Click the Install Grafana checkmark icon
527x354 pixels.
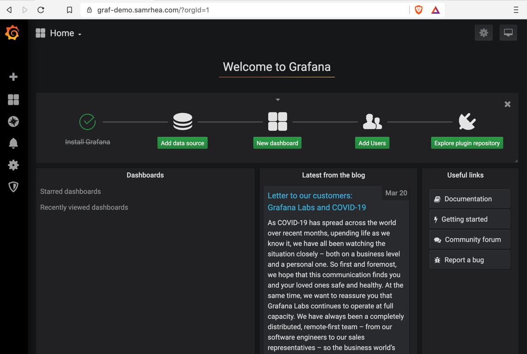click(x=87, y=122)
